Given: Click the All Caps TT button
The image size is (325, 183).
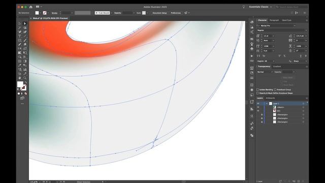Looking at the screenshot, I should click(x=258, y=56).
